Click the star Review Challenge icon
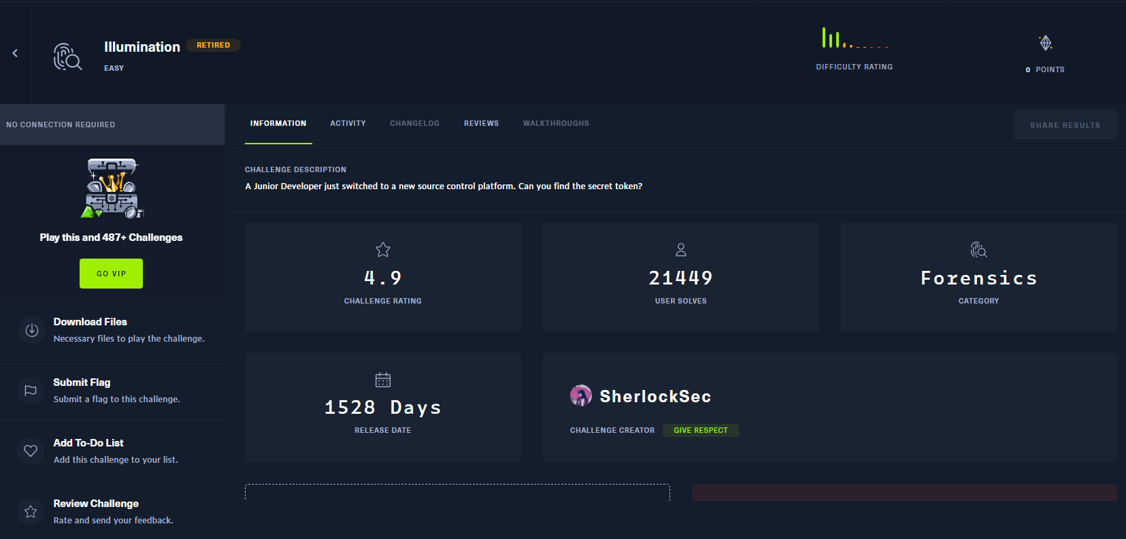 tap(31, 512)
